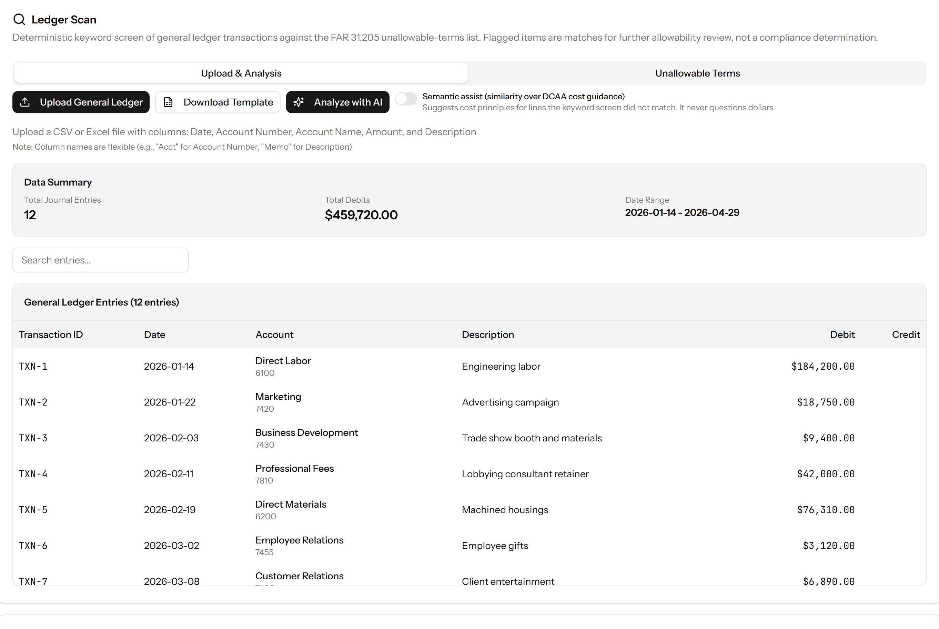Screen dimensions: 939x629
Task: Click Trade show booth and materials
Action: pos(532,438)
